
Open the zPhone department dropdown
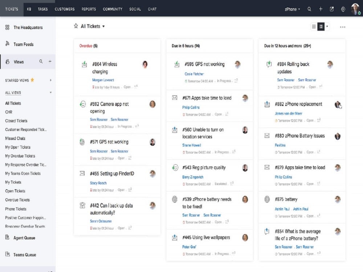[293, 9]
